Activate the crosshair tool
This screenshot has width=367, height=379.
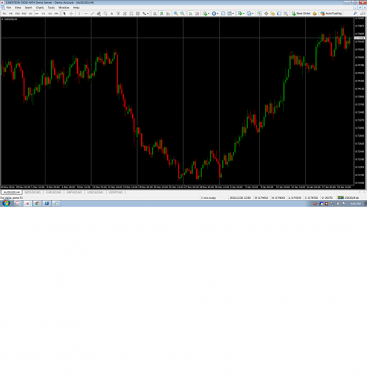point(71,13)
